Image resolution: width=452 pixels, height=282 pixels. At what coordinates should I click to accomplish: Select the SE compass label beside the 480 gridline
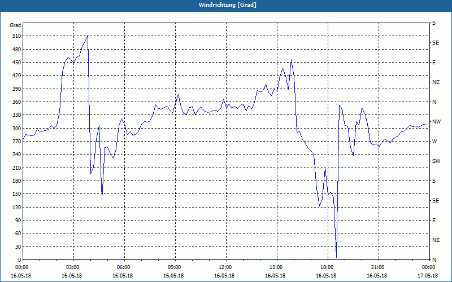[x=436, y=43]
